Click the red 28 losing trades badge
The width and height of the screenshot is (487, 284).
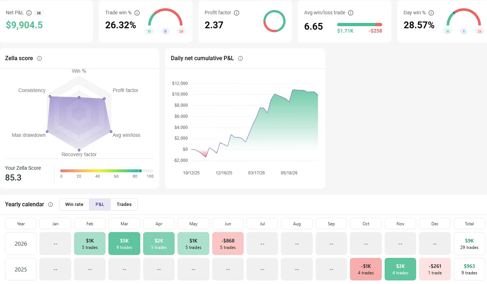click(x=181, y=32)
